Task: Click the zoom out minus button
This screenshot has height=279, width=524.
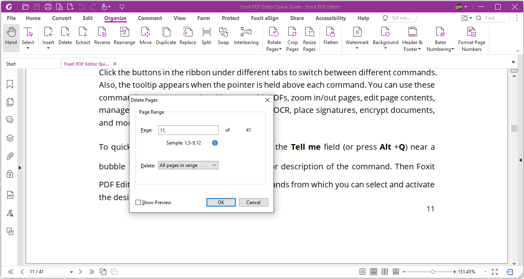Action: coord(404,272)
